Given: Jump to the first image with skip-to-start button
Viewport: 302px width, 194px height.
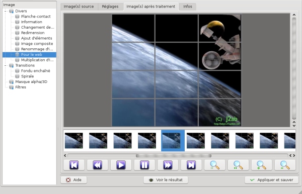Looking at the screenshot, I should click(x=74, y=165).
